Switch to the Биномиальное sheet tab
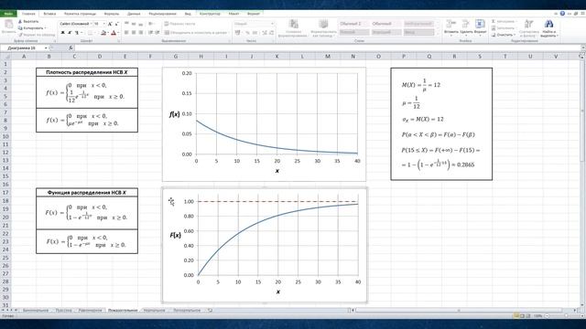This screenshot has height=329, width=586. (36, 310)
